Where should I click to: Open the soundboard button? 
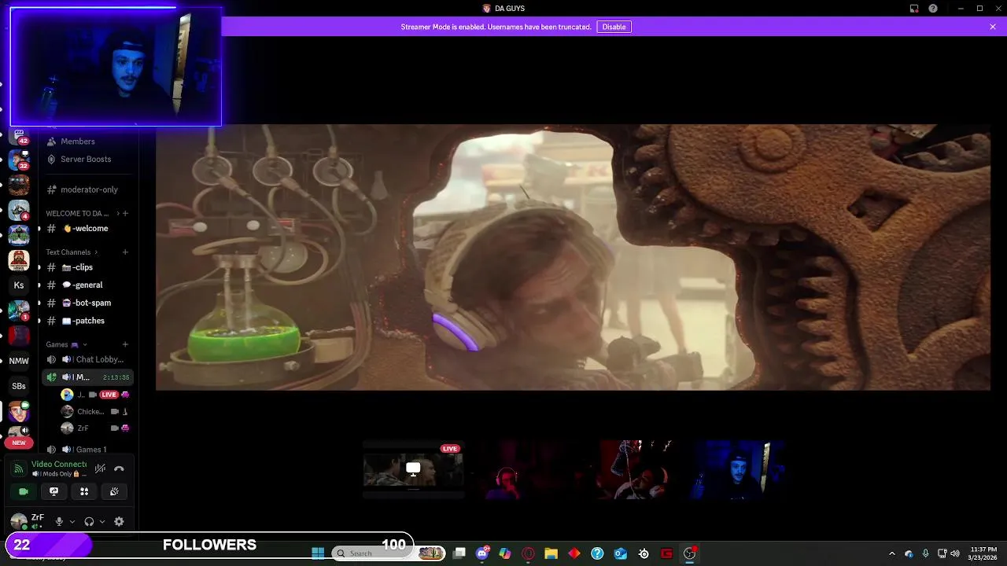(x=114, y=491)
